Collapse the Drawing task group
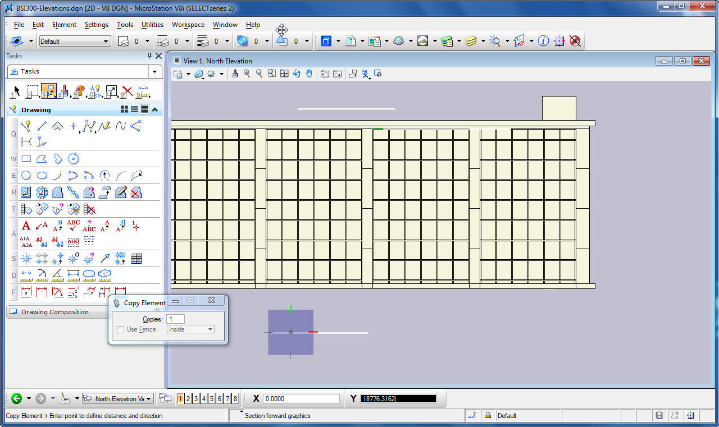 pos(155,109)
